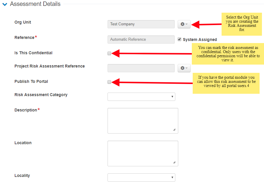This screenshot has height=184, width=264.
Task: Click the Location box resize grip
Action: tap(174, 162)
